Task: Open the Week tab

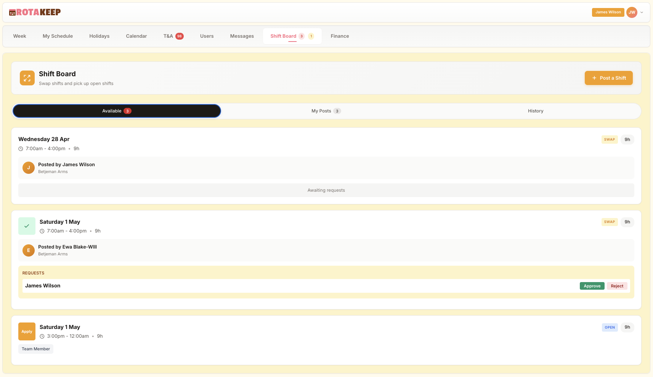Action: coord(20,36)
